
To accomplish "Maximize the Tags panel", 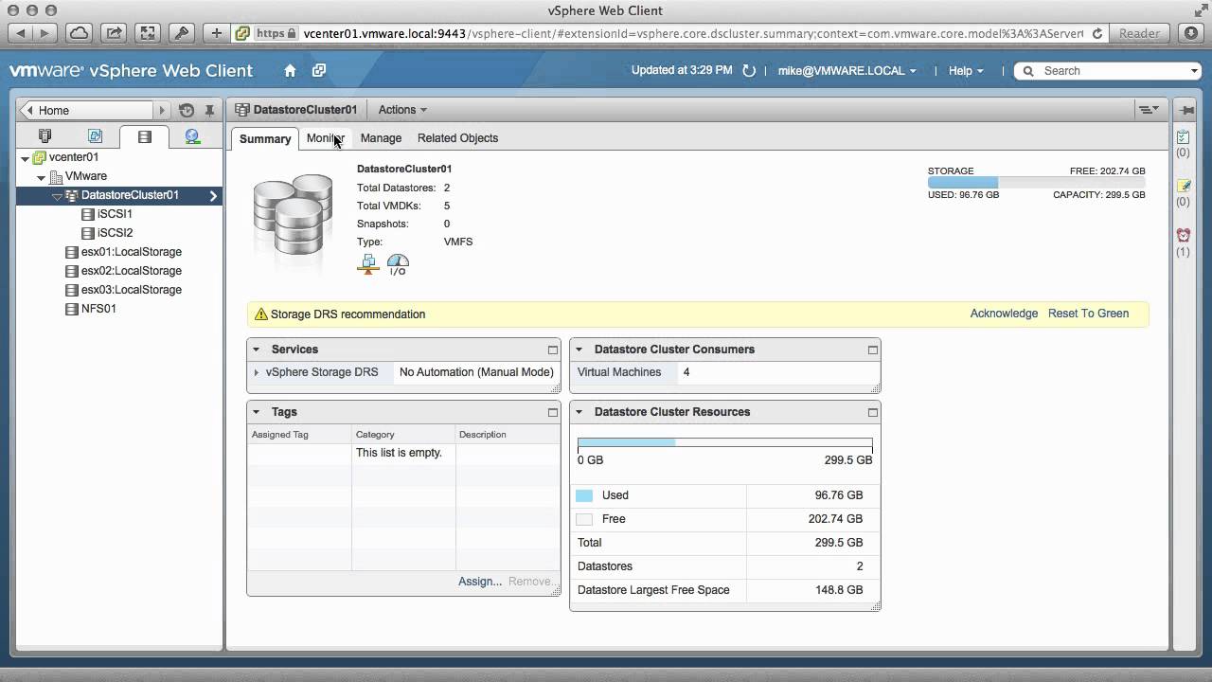I will click(x=552, y=412).
